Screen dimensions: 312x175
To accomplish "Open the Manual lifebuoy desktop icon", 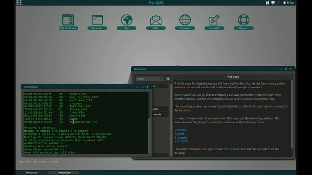I will (244, 21).
